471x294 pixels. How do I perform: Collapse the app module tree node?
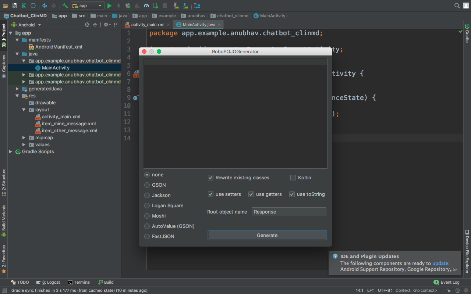tap(10, 33)
